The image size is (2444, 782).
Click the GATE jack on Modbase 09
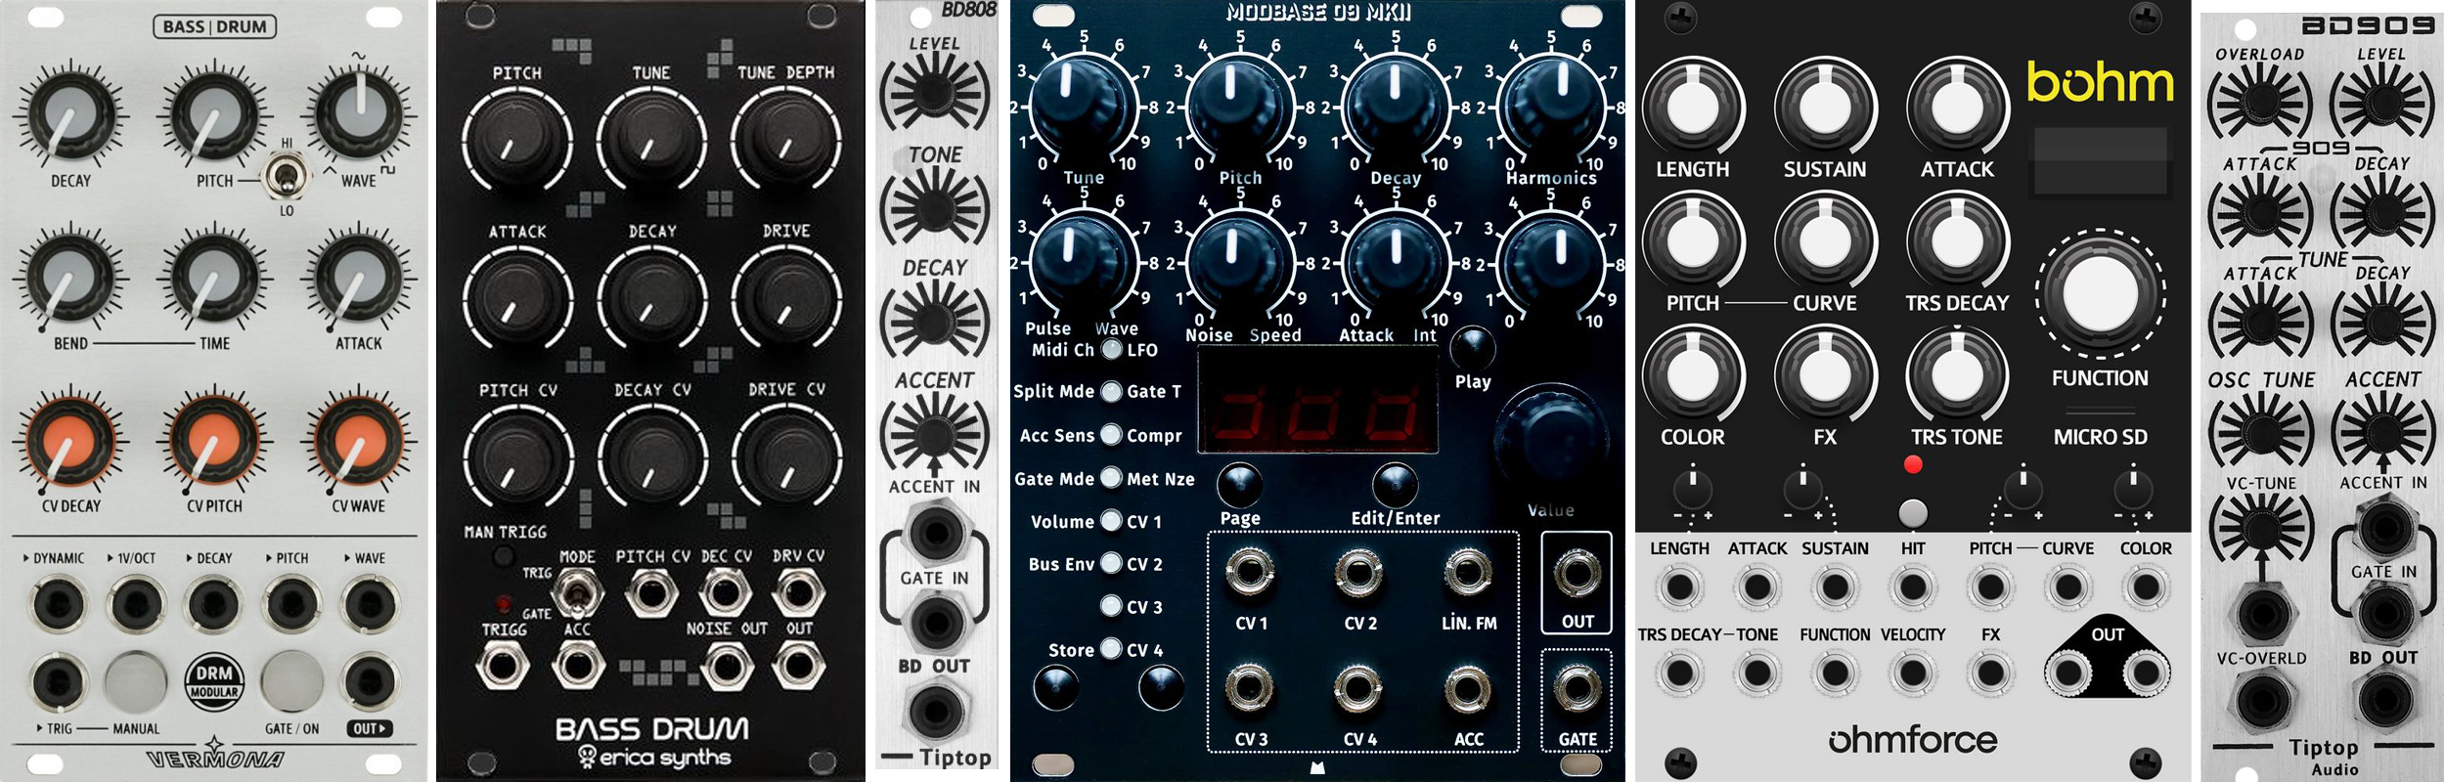[1577, 689]
